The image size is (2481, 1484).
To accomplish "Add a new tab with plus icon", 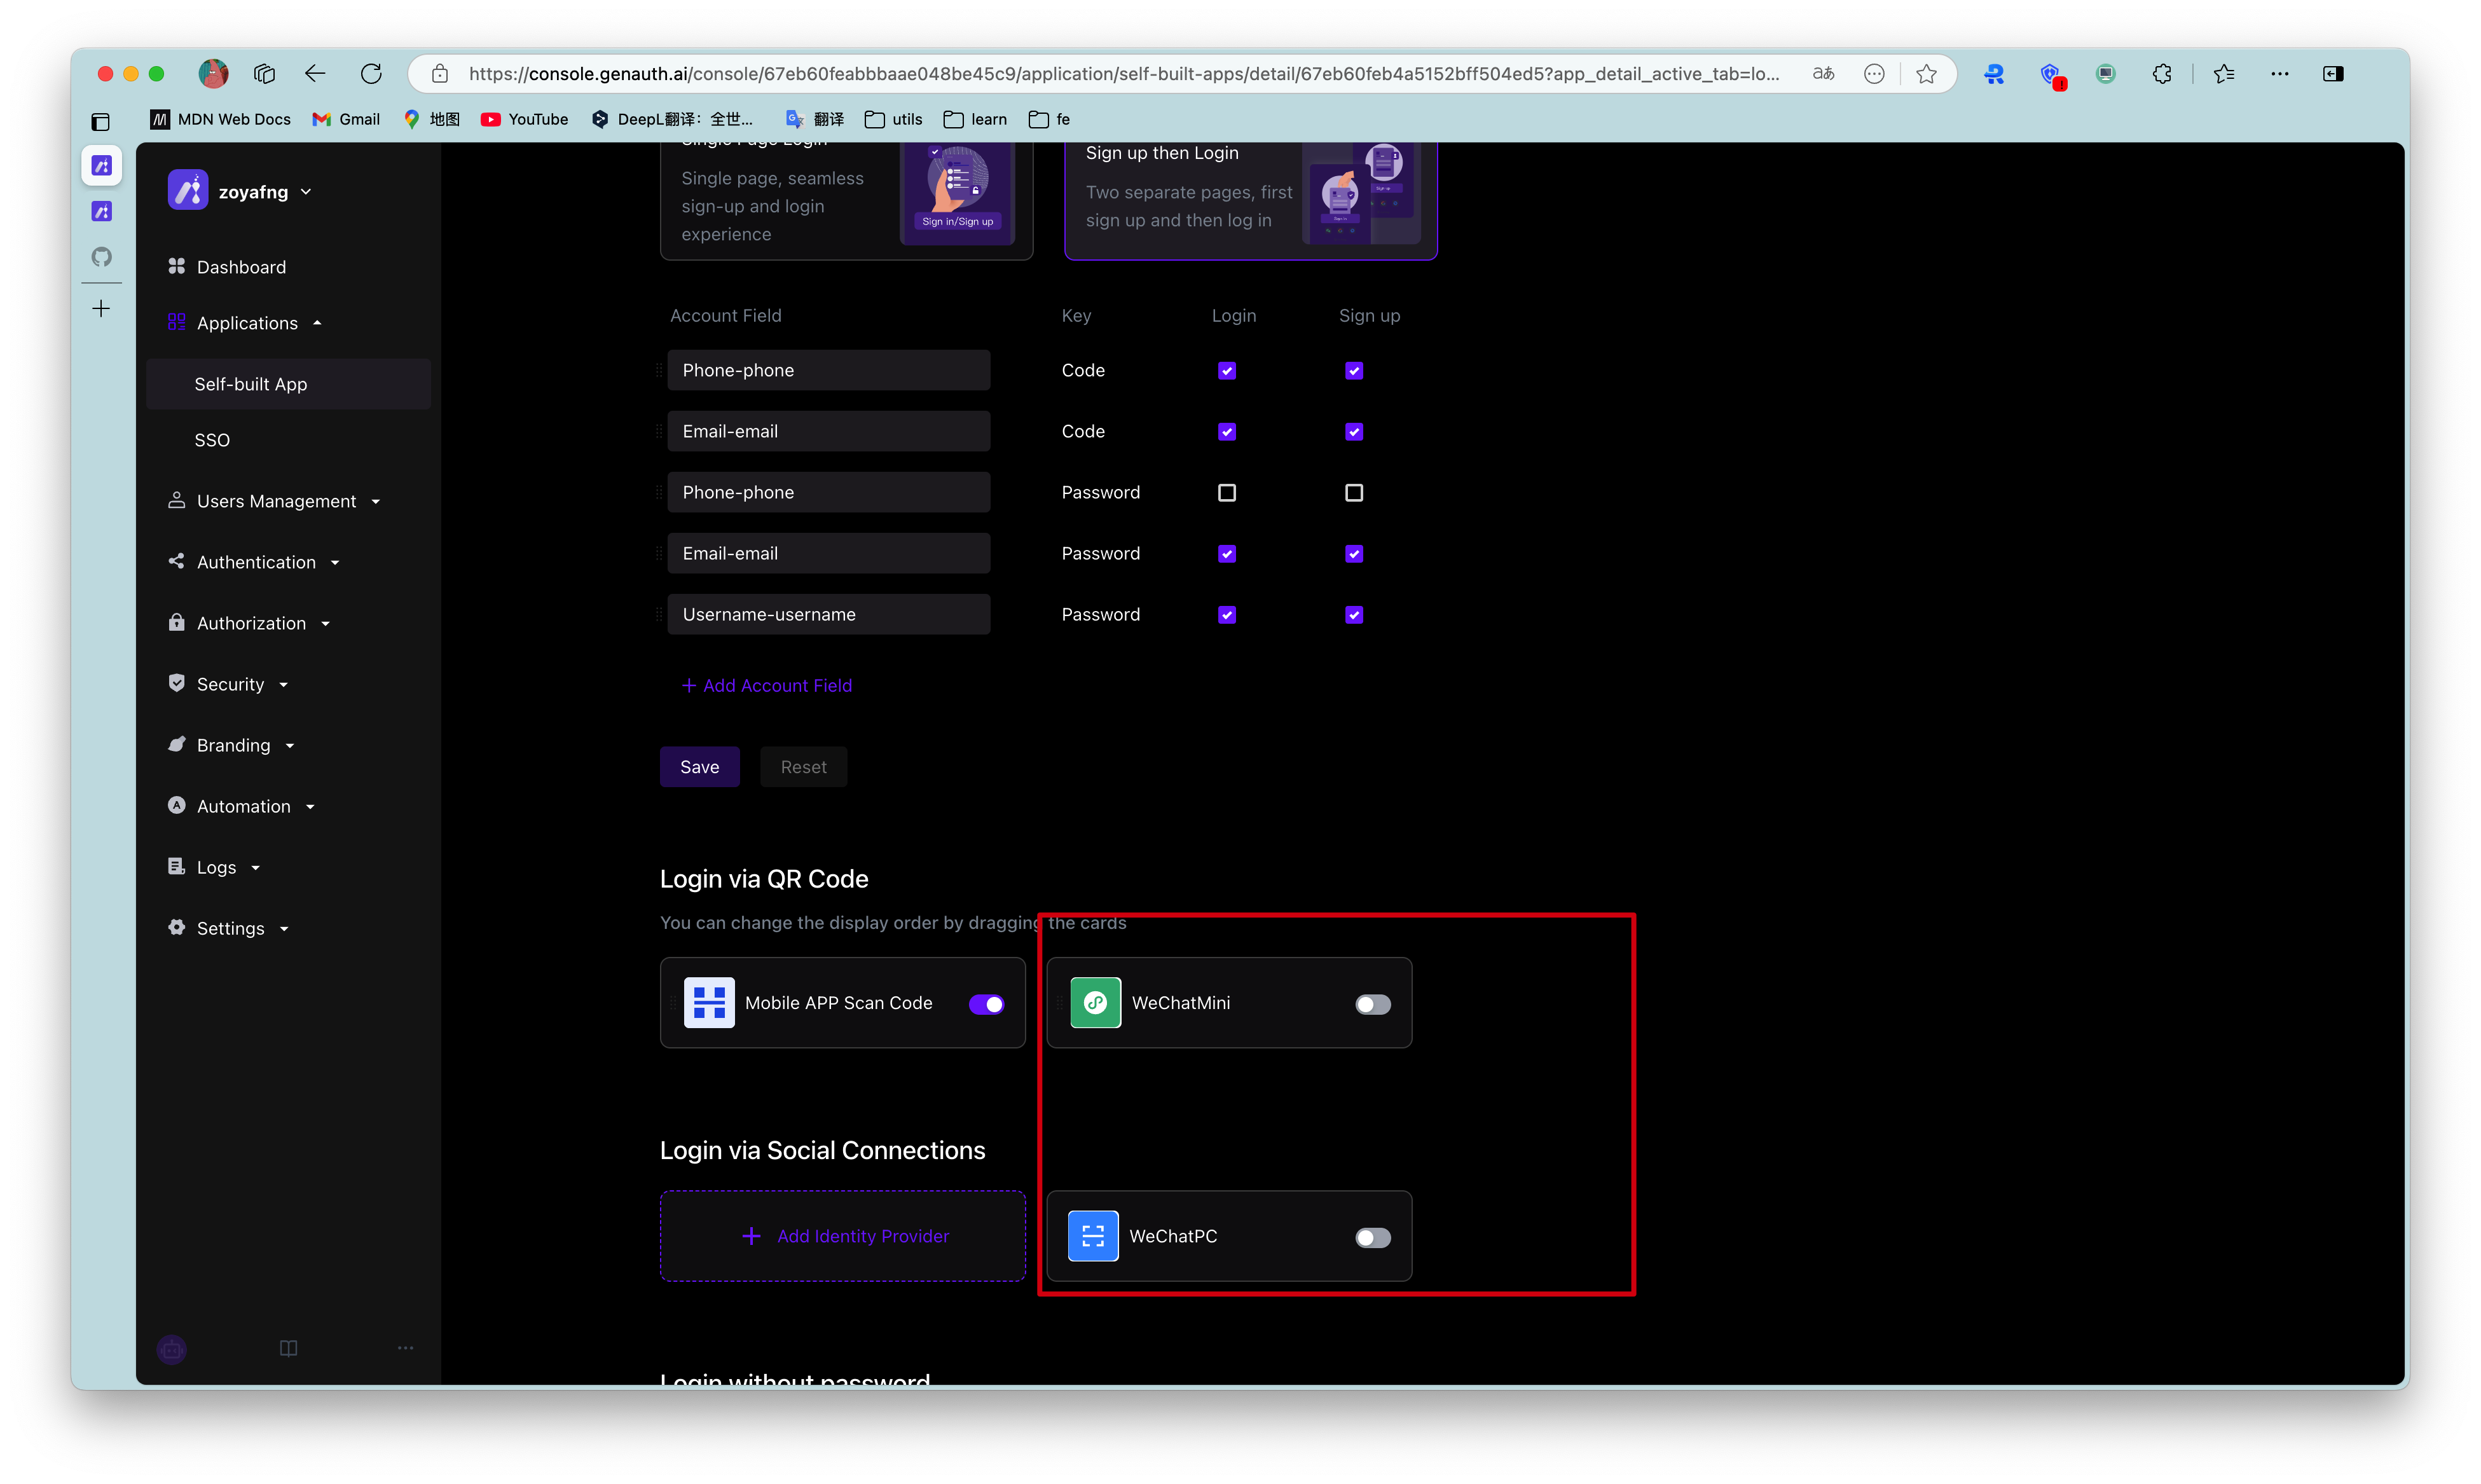I will click(x=101, y=309).
